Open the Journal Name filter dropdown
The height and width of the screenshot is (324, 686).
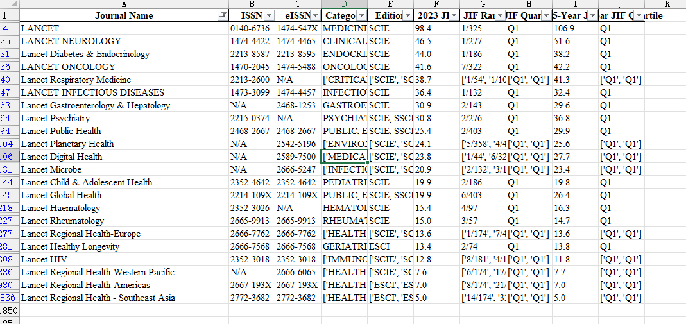point(223,16)
